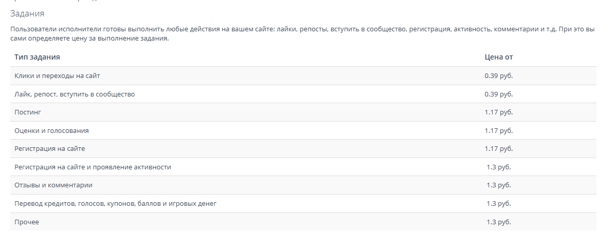Click the Задания section heading
This screenshot has height=233, width=614.
pyautogui.click(x=27, y=14)
